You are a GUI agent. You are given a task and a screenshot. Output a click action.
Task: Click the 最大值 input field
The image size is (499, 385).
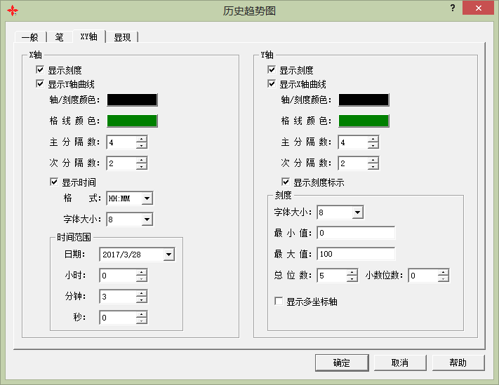click(356, 254)
